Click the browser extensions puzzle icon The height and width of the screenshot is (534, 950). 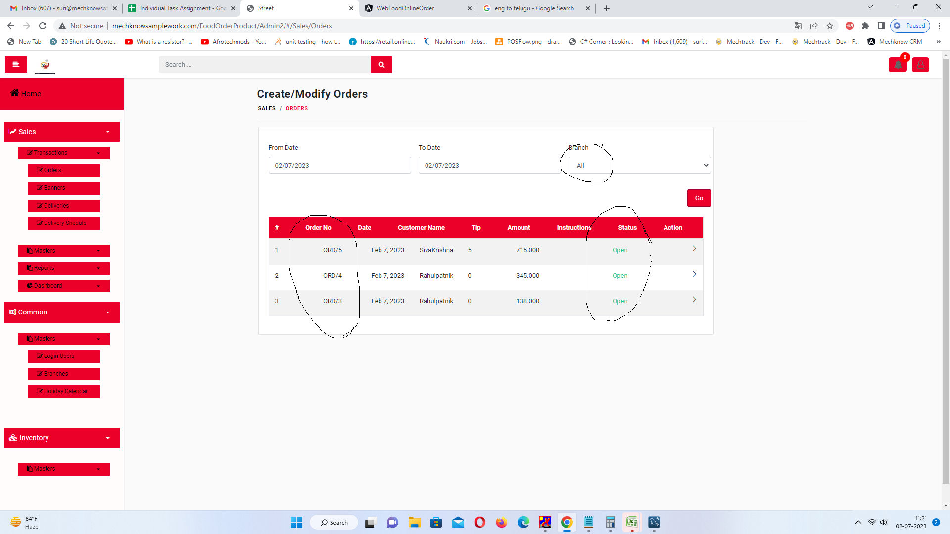point(865,26)
